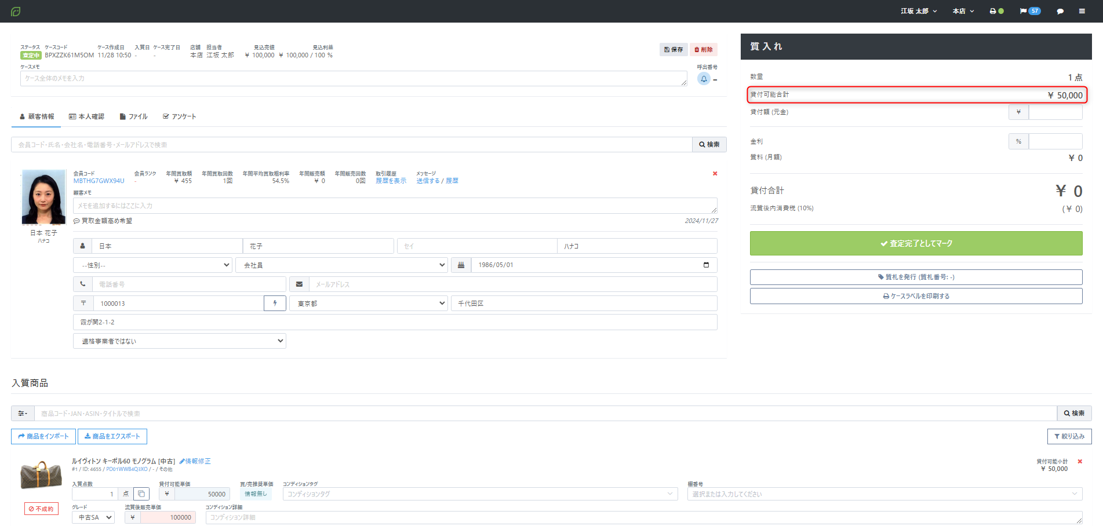Viewport: 1103px width, 526px height.
Task: Switch to the 本人確認 tab
Action: coord(86,116)
